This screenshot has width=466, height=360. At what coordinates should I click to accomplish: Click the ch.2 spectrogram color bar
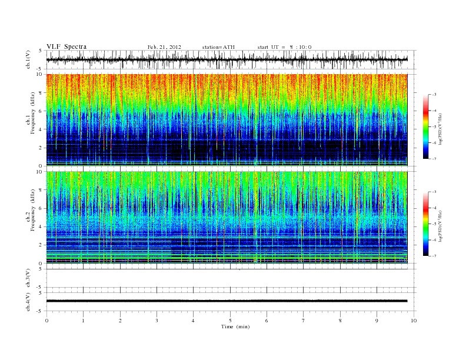click(426, 224)
